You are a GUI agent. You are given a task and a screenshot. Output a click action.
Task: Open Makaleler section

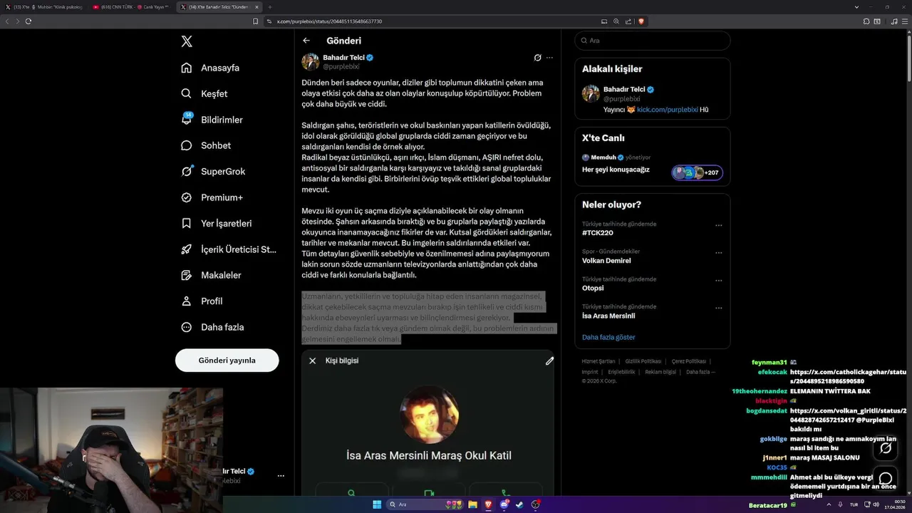click(211, 275)
